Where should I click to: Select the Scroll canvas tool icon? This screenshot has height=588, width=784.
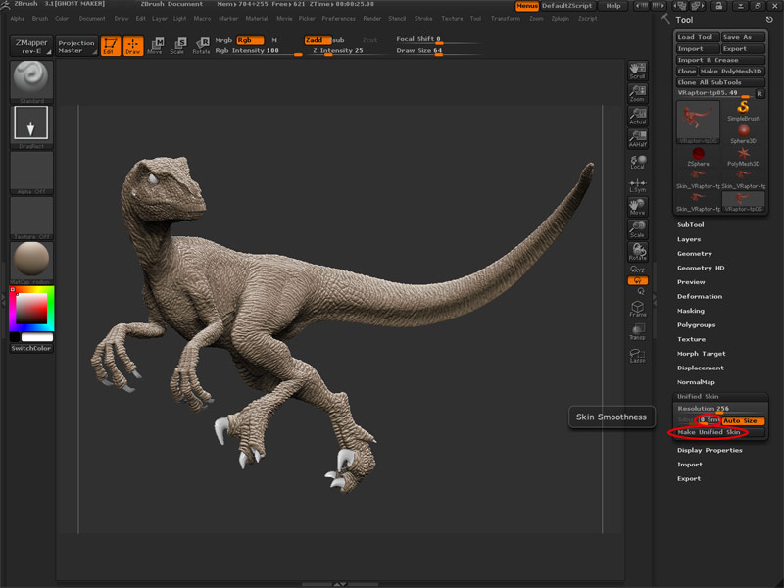coord(638,69)
